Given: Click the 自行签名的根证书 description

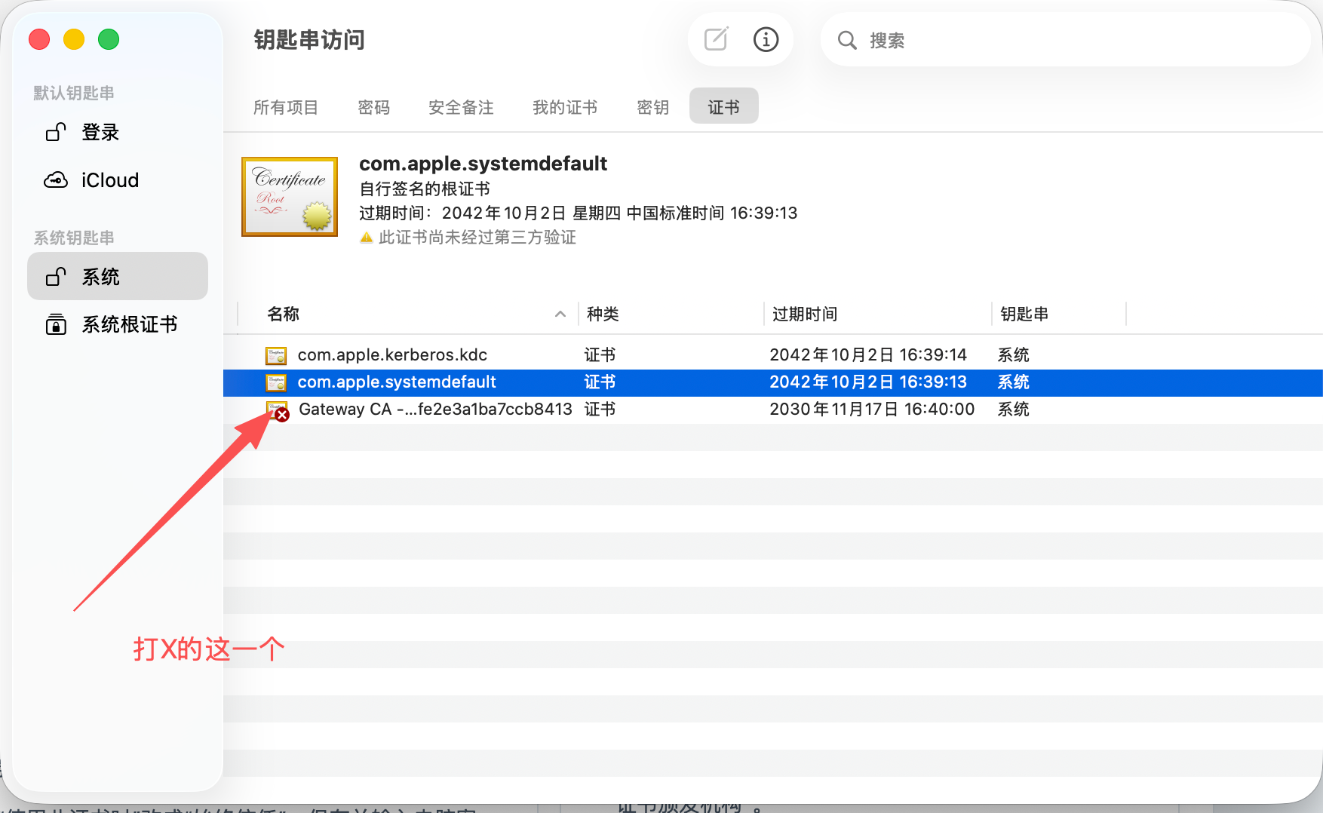Looking at the screenshot, I should pyautogui.click(x=425, y=189).
